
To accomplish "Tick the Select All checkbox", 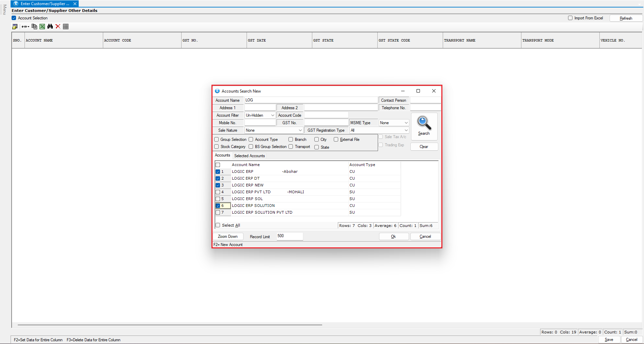I will coord(218,225).
